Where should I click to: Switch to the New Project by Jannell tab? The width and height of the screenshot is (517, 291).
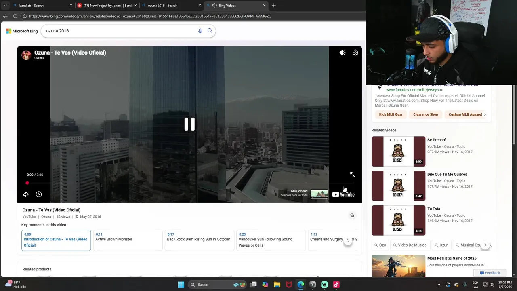point(107,6)
